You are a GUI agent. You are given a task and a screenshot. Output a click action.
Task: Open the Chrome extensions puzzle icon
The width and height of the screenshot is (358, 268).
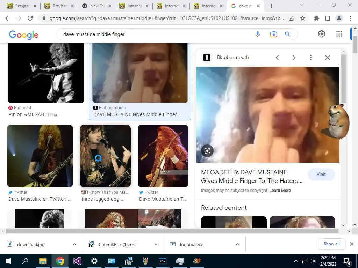click(x=317, y=18)
